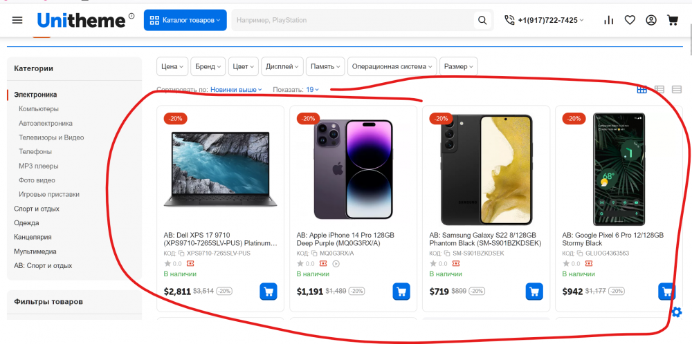This screenshot has height=344, width=692.
Task: Open the product comparison bar chart icon
Action: (608, 20)
